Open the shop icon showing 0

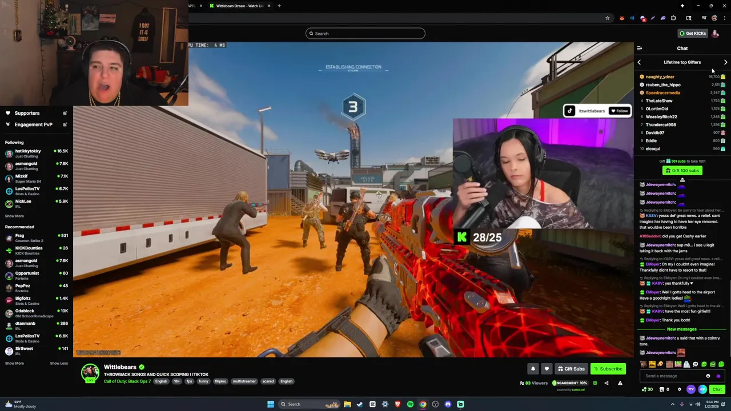tap(664, 389)
